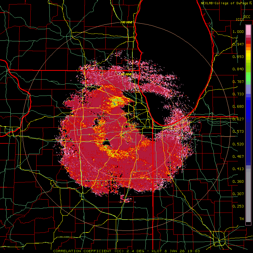Click the '2.4 DEG' elevation angle text
This screenshot has height=253, width=253.
pos(135,251)
